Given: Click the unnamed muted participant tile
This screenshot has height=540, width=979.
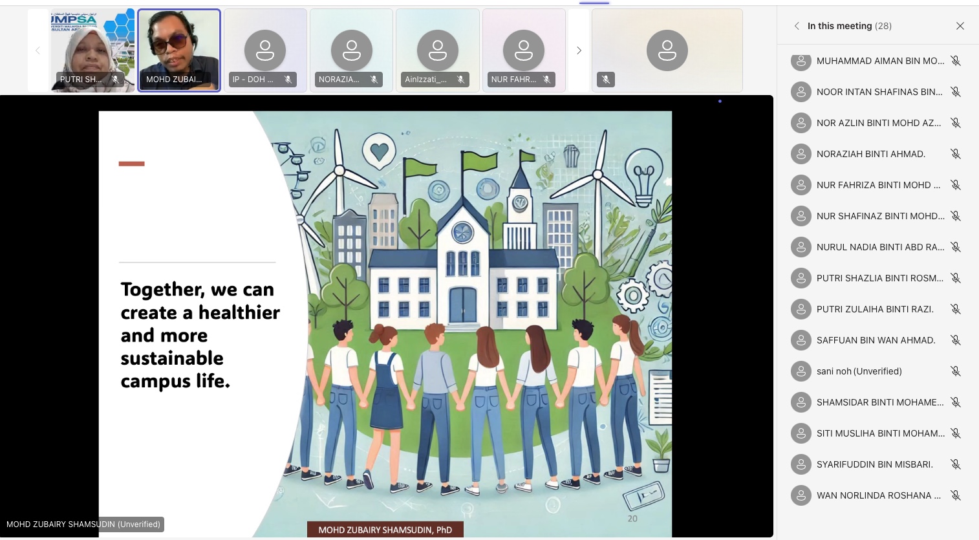Looking at the screenshot, I should tap(667, 50).
